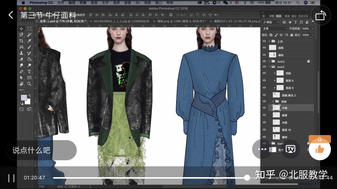The image size is (337, 189).
Task: Select the Paint Bucket tool
Action: coord(29,59)
